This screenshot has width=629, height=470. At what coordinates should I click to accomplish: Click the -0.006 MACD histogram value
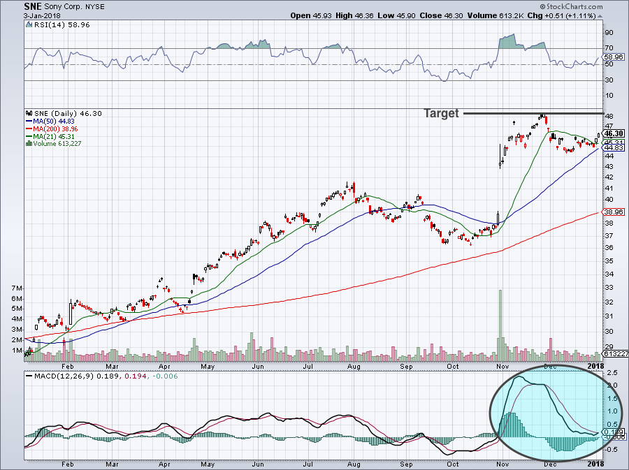pyautogui.click(x=164, y=376)
